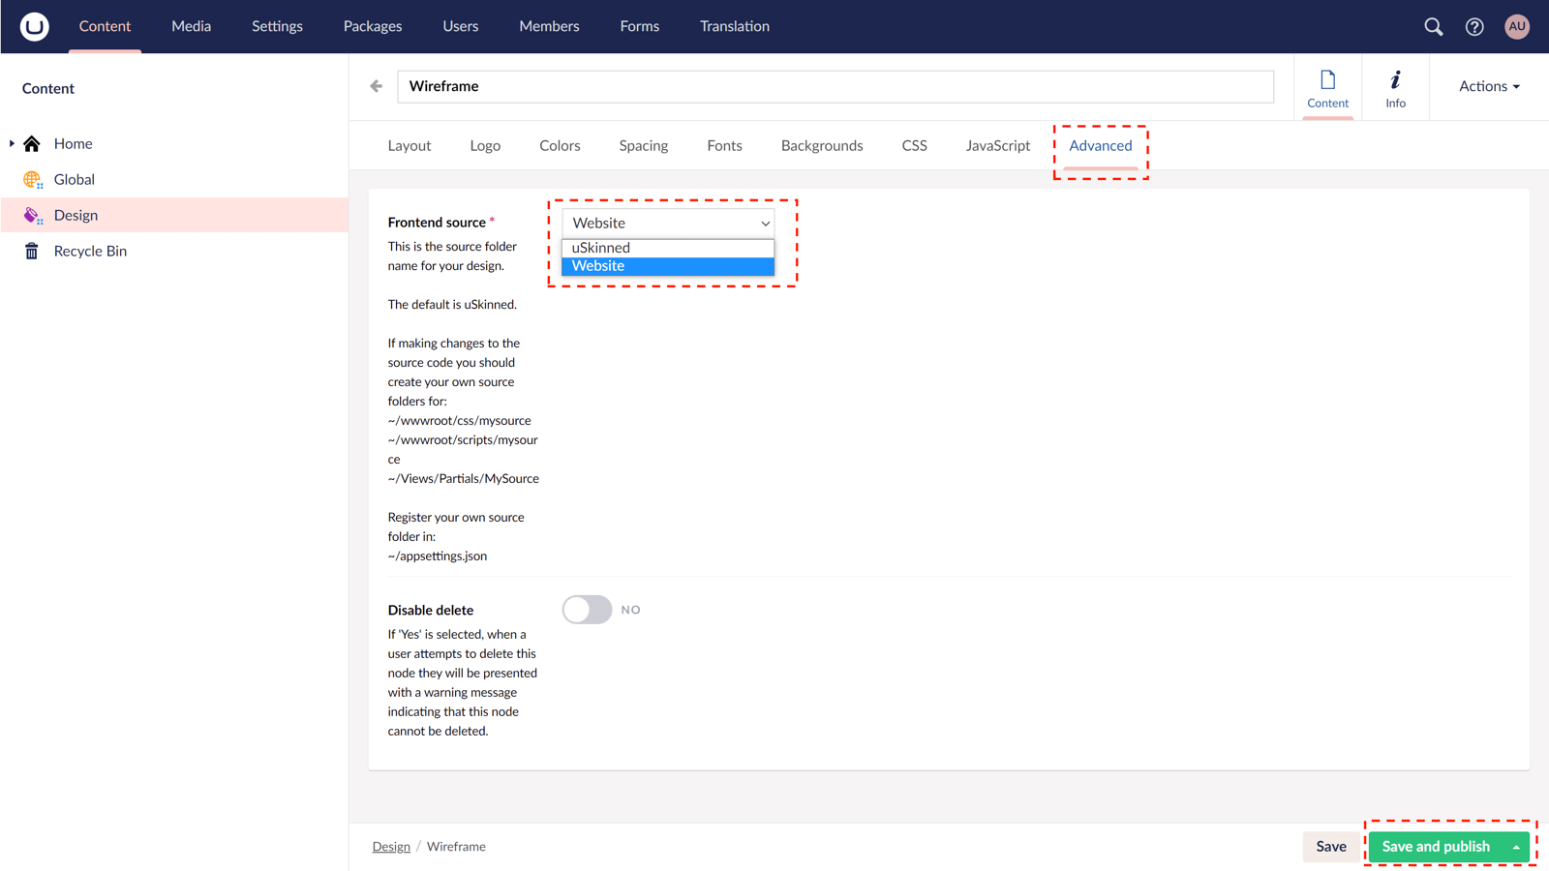The width and height of the screenshot is (1549, 871).
Task: Open the Design breadcrumb link
Action: click(391, 846)
